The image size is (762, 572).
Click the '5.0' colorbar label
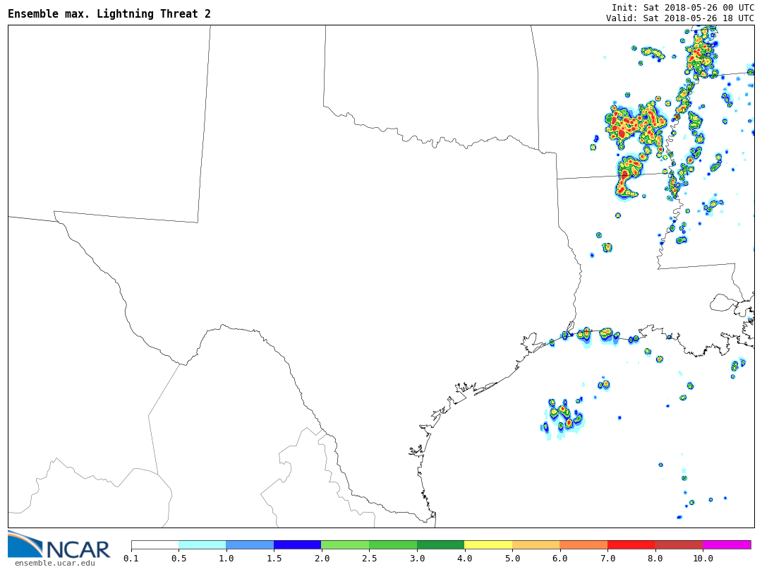[x=512, y=559]
